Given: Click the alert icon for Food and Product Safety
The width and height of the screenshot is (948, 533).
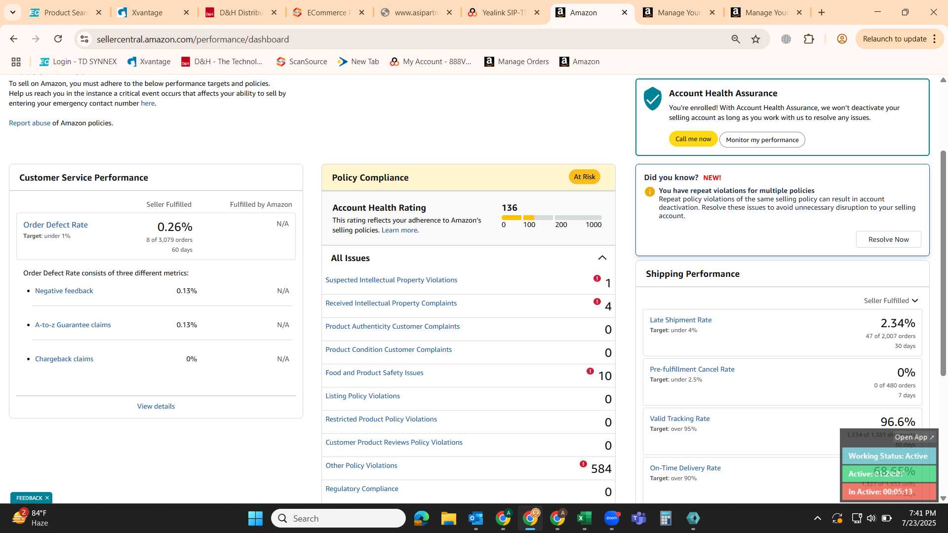Looking at the screenshot, I should point(590,371).
